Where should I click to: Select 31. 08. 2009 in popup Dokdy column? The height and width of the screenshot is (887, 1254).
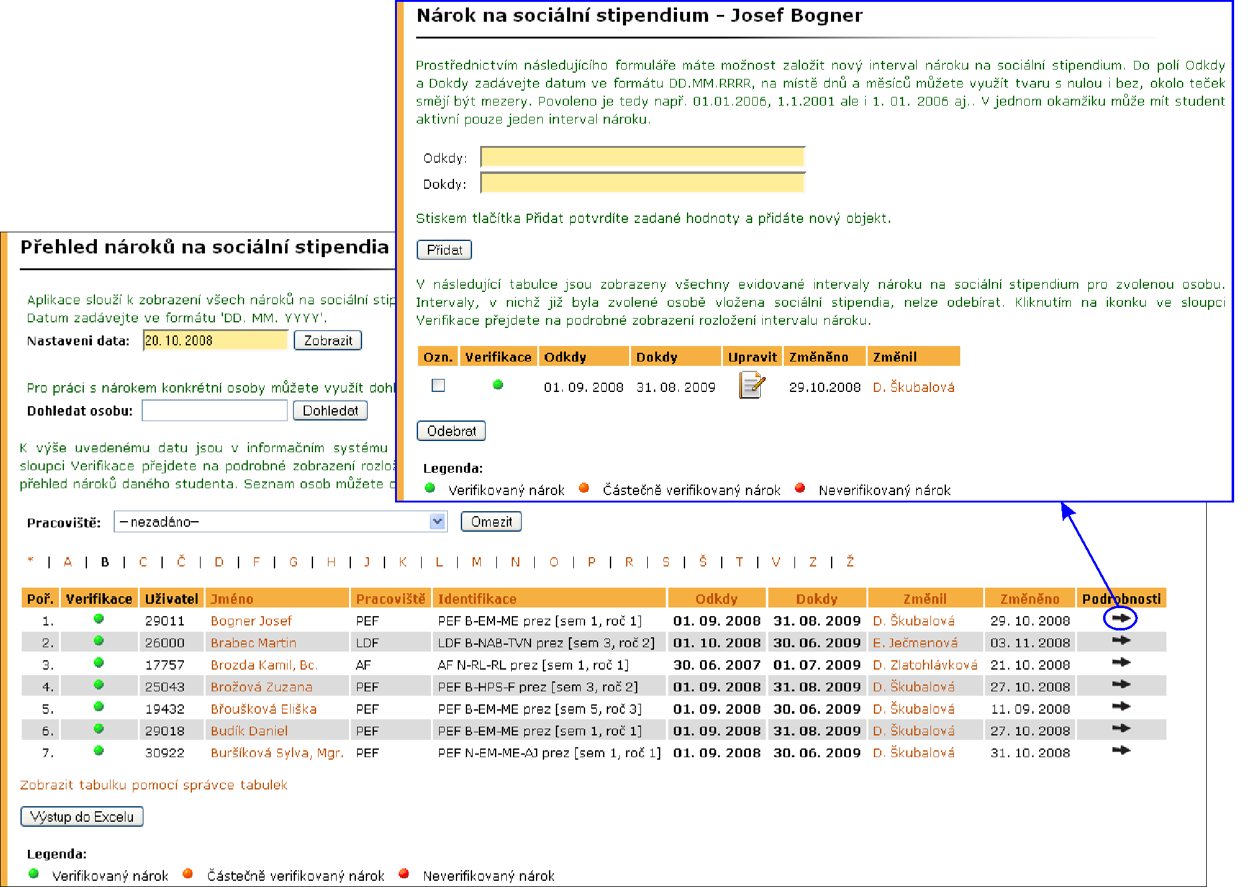coord(676,387)
